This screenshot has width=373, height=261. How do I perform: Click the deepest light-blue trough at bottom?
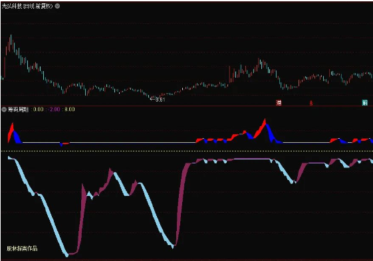pos(67,255)
